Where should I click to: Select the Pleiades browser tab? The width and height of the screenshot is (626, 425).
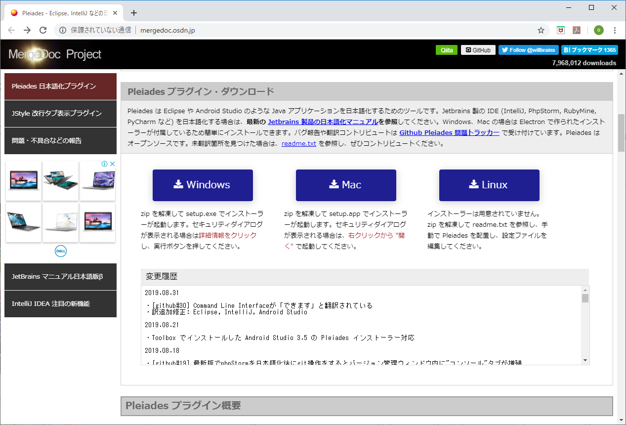click(x=64, y=13)
